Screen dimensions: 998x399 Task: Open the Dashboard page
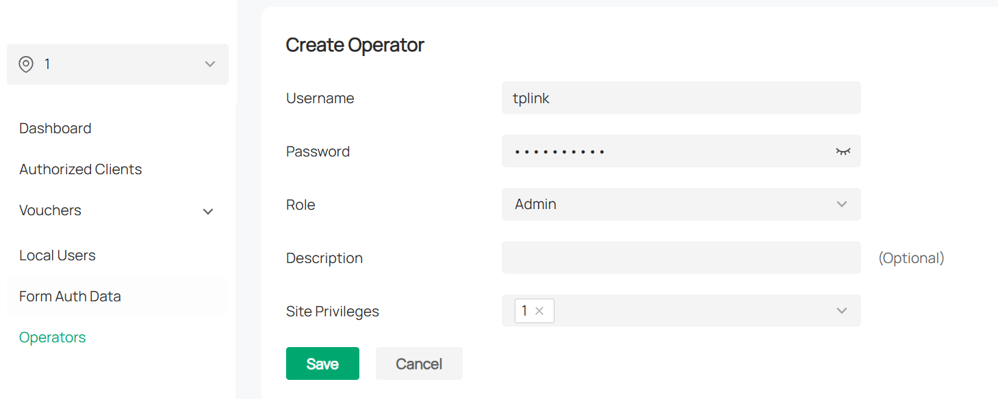pos(55,128)
